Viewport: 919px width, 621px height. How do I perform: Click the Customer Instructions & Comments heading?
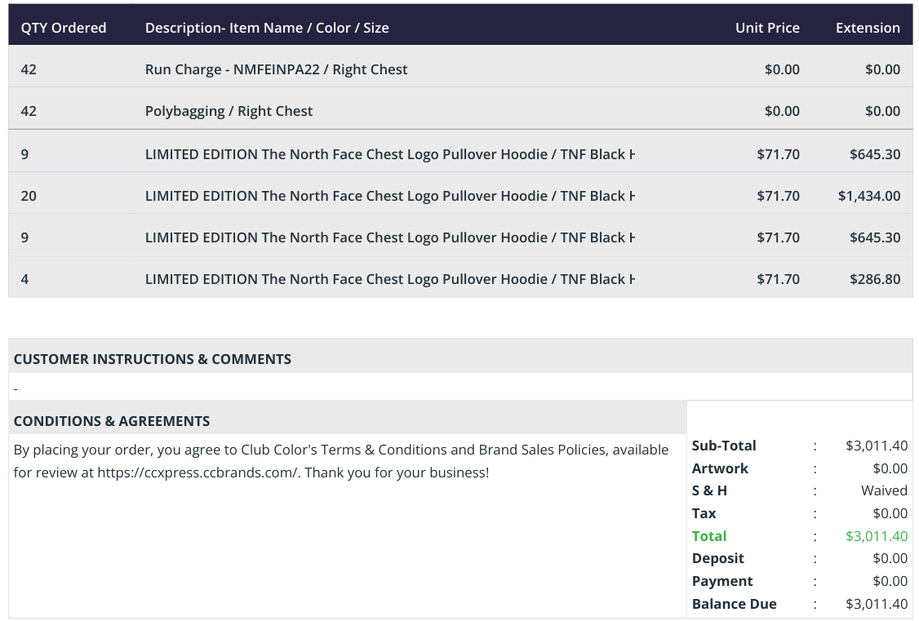coord(153,359)
